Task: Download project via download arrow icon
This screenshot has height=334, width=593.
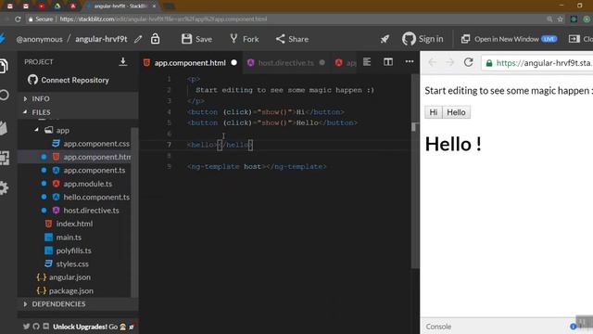Action: pos(123,62)
